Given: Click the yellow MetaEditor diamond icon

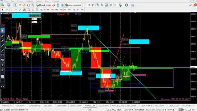Looking at the screenshot, I should 54,5.
